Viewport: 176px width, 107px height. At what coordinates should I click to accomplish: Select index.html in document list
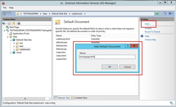coord(61,56)
